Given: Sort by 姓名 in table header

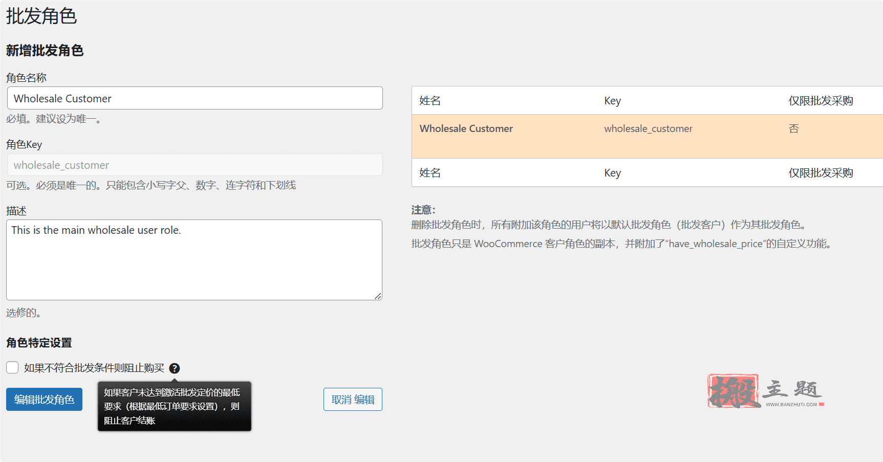Looking at the screenshot, I should click(x=430, y=101).
